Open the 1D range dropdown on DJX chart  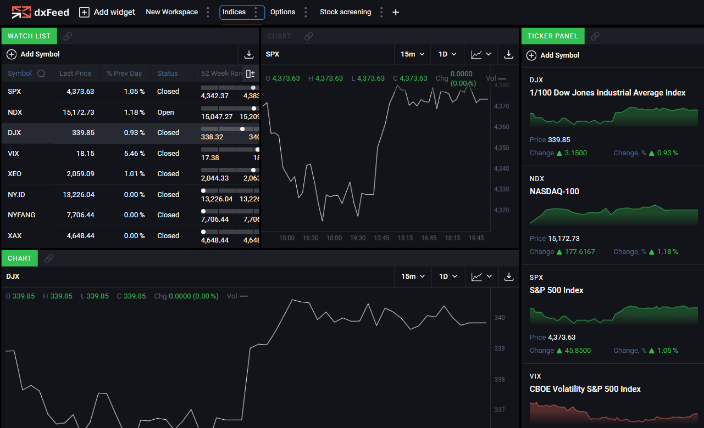click(448, 277)
